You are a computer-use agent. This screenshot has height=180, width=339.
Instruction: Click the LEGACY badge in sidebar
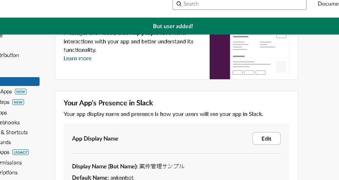click(21, 153)
